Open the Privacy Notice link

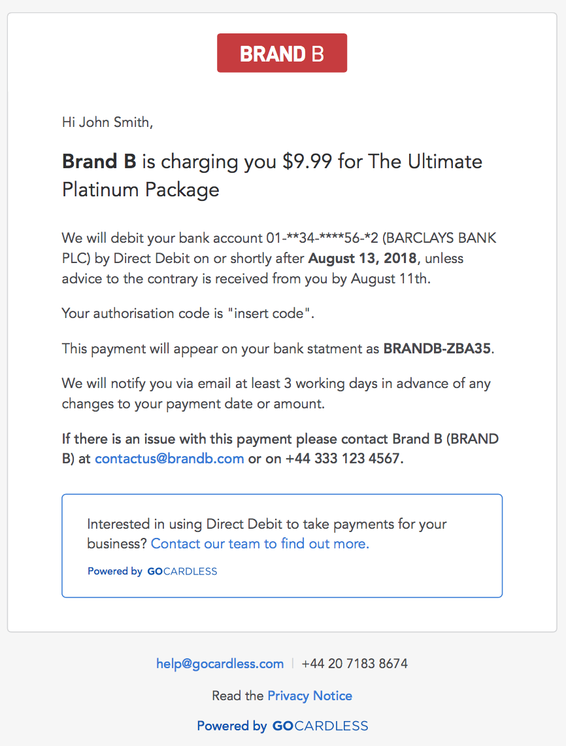click(x=310, y=696)
